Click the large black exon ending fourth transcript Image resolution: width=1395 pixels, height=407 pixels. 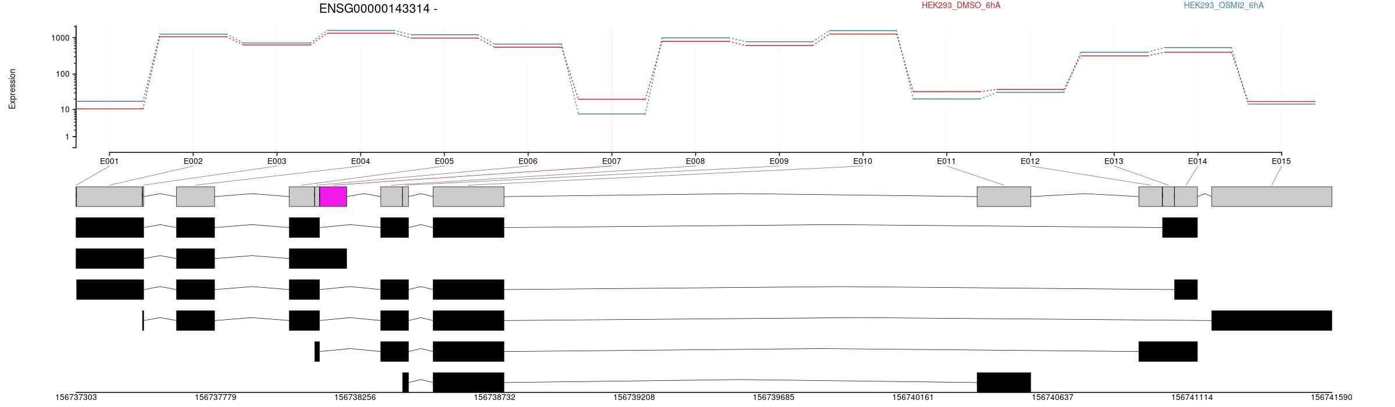(x=1272, y=320)
